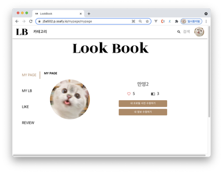The height and width of the screenshot is (173, 223).
Task: Click the large cat profile picture
Action: pyautogui.click(x=70, y=99)
